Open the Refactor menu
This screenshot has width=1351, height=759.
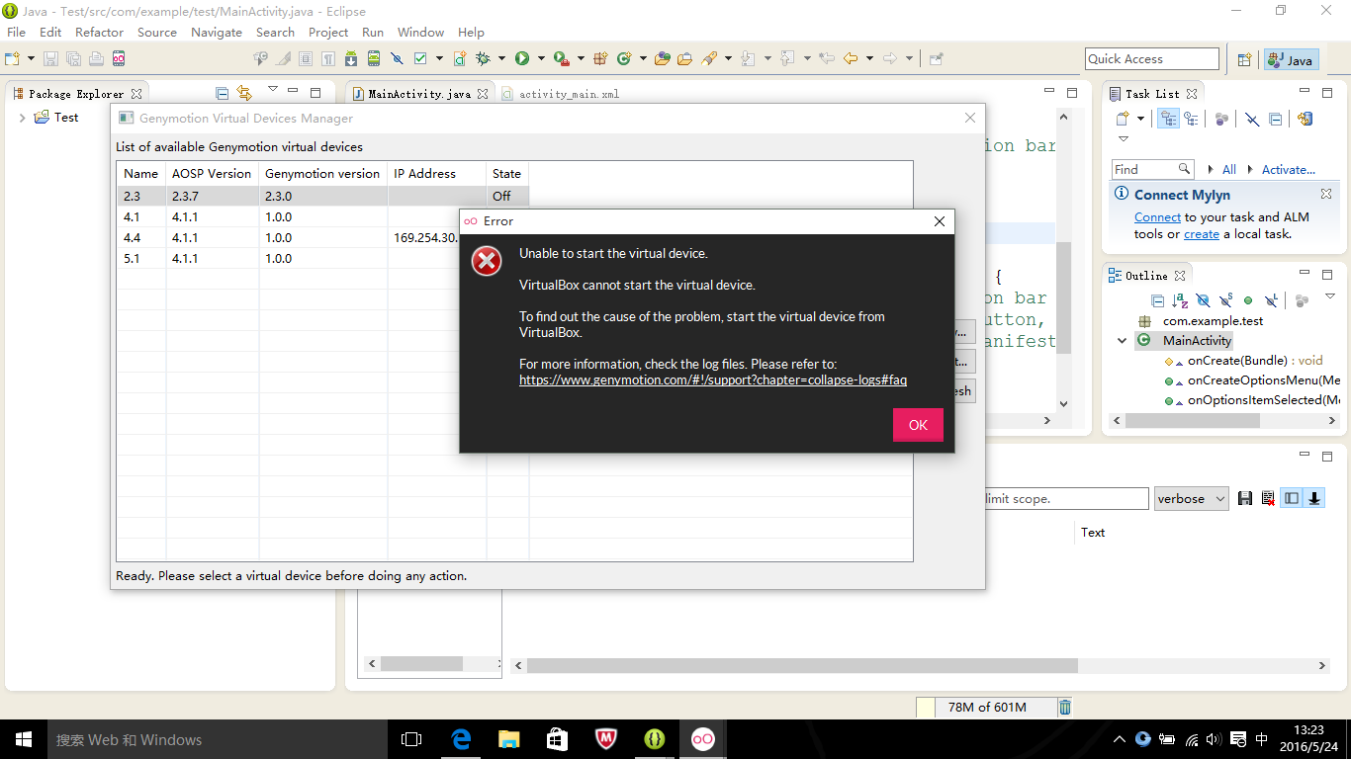click(x=99, y=32)
